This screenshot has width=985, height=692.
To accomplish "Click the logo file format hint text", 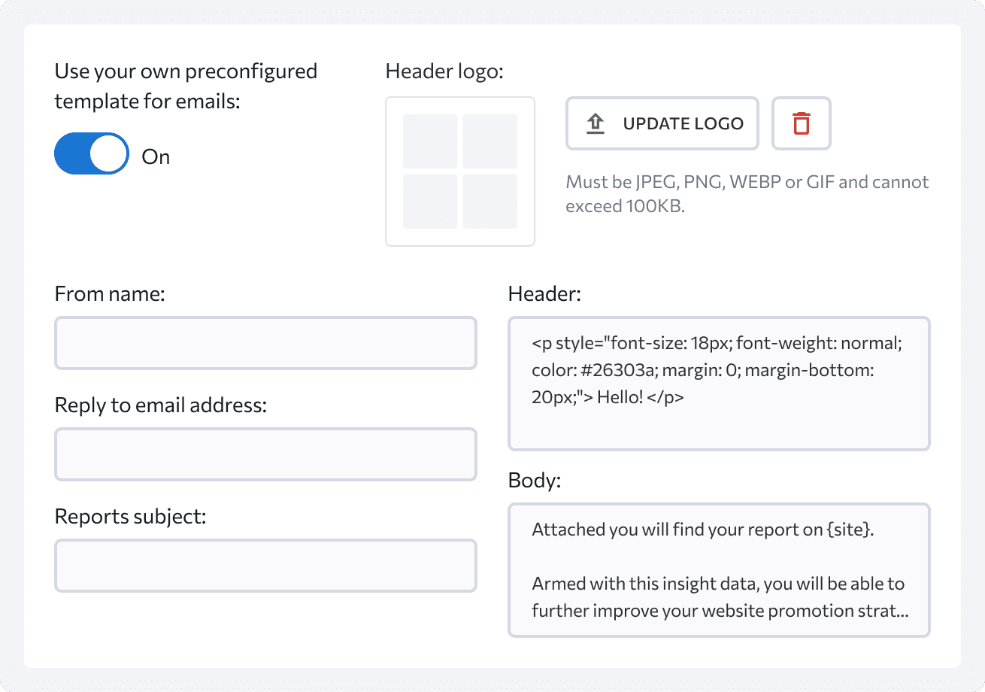I will 747,194.
